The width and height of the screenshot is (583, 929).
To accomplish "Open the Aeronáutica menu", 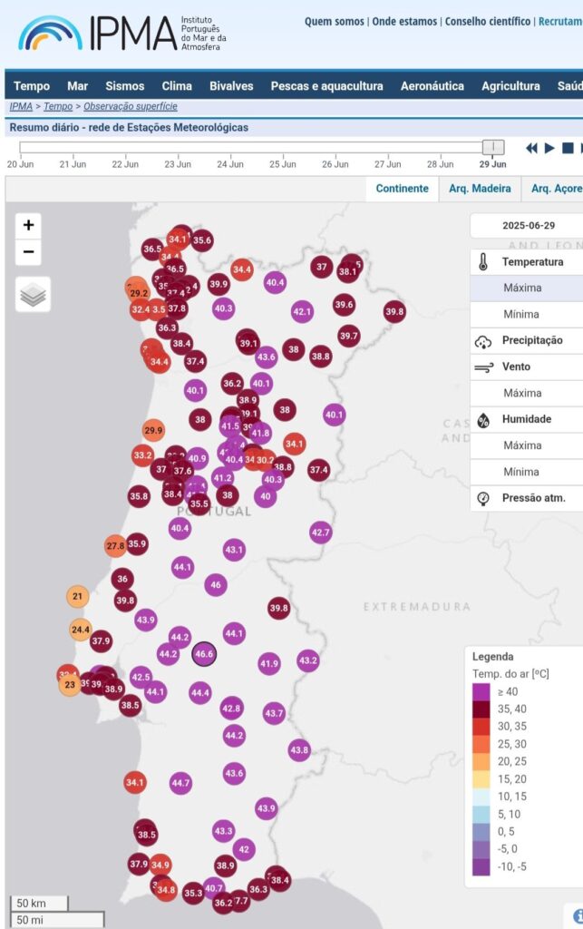I will tap(432, 86).
